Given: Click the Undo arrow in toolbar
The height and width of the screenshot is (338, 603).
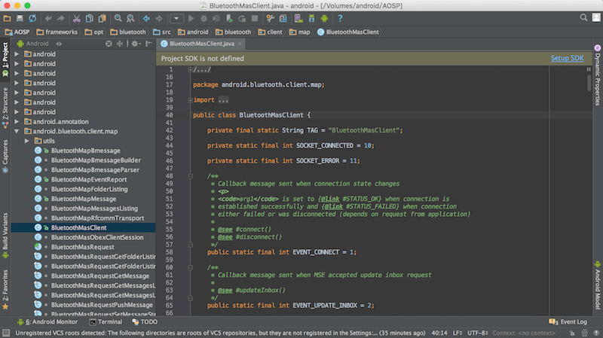Looking at the screenshot, I should (48, 18).
